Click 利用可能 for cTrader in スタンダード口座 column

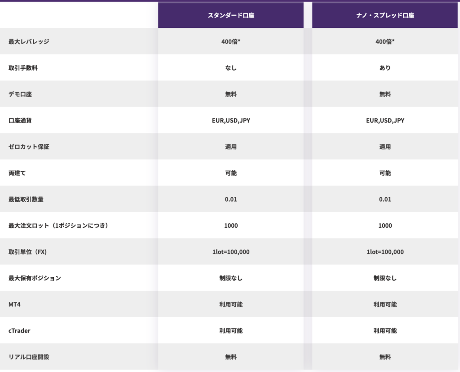[231, 331]
